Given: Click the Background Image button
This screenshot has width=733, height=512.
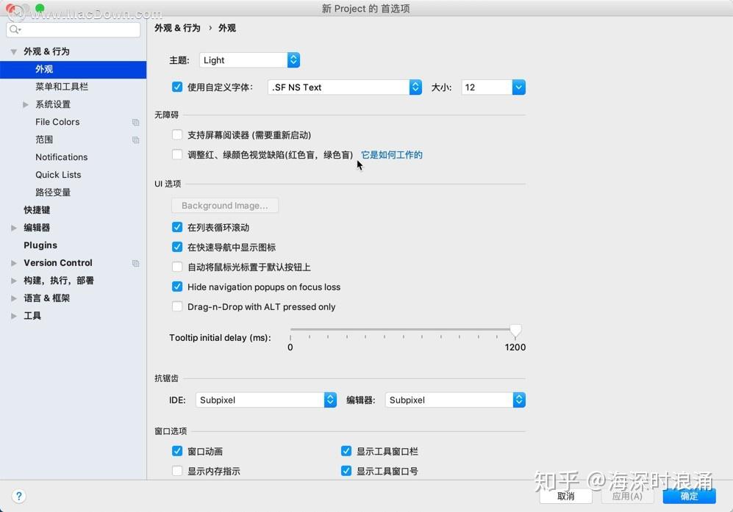Looking at the screenshot, I should pos(225,205).
